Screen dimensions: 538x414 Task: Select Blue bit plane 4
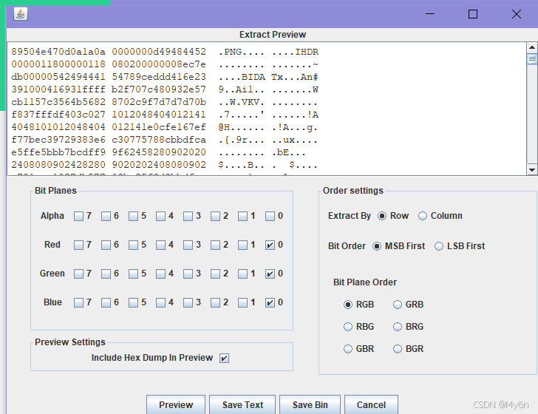click(x=160, y=302)
